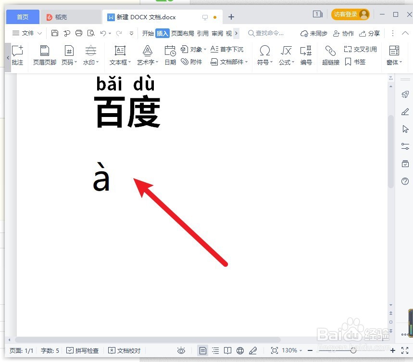Screen dimensions: 413x362
Task: Open a new tab with plus button
Action: click(231, 17)
